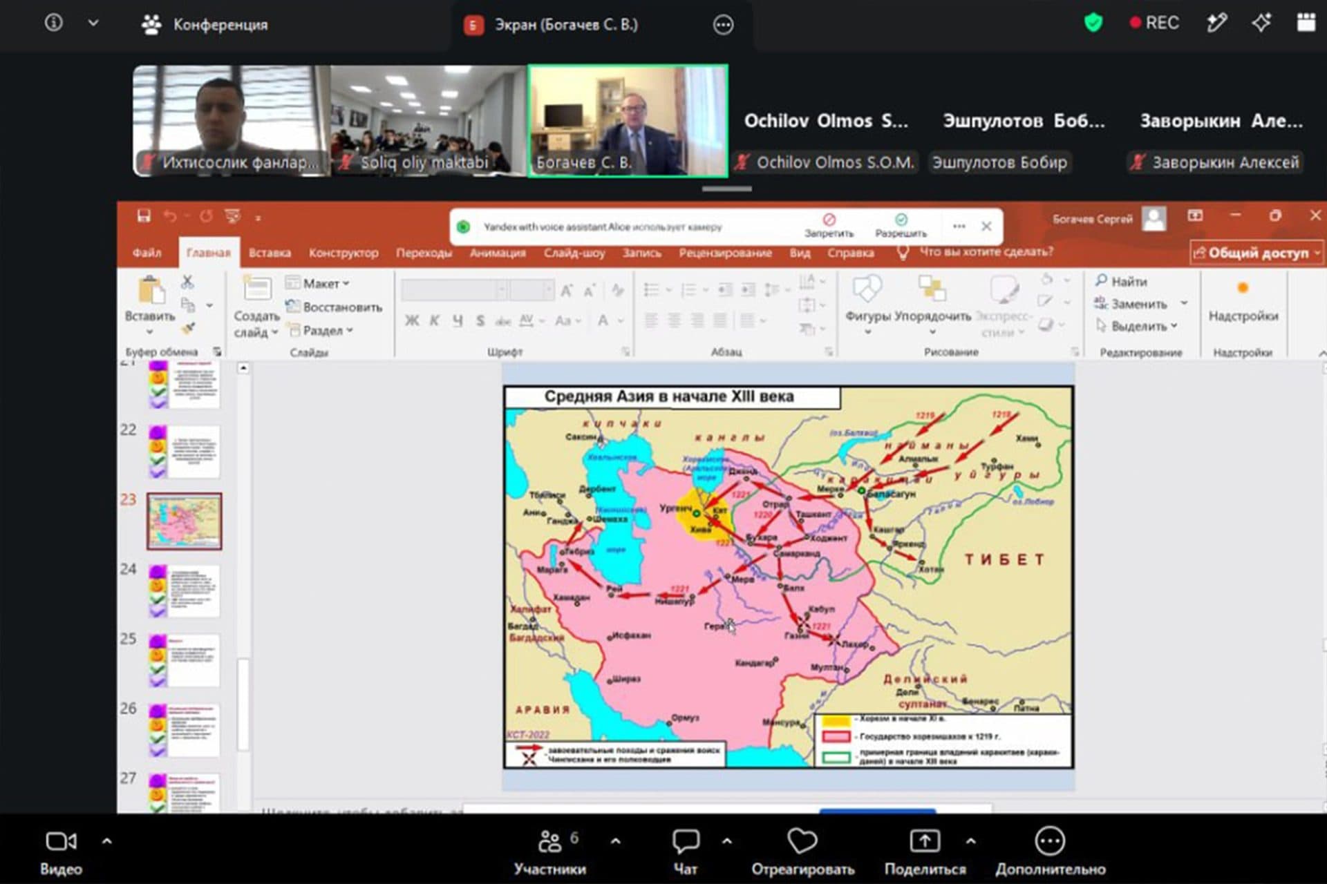Viewport: 1327px width, 884px height.
Task: Click the Создать слайд new slide icon
Action: (x=257, y=289)
